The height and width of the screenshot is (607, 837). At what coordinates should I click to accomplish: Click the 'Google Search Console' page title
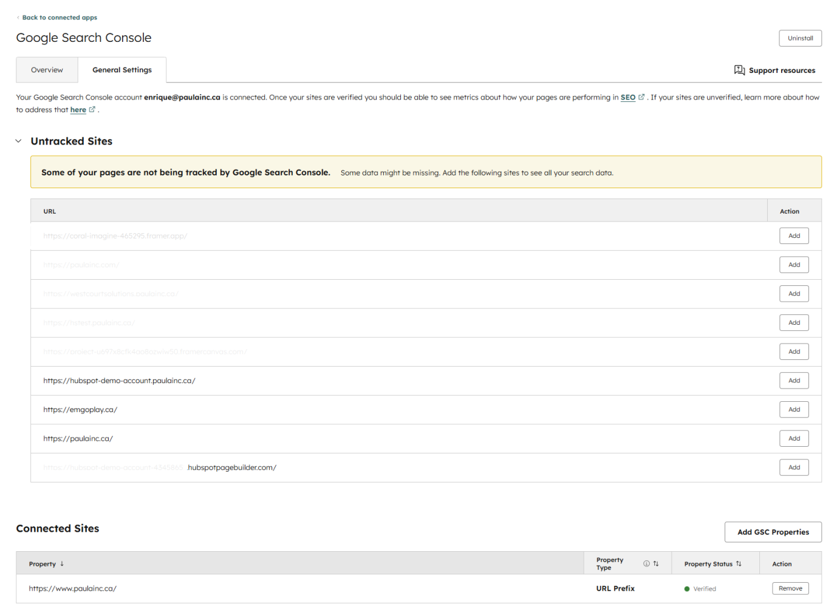[84, 38]
